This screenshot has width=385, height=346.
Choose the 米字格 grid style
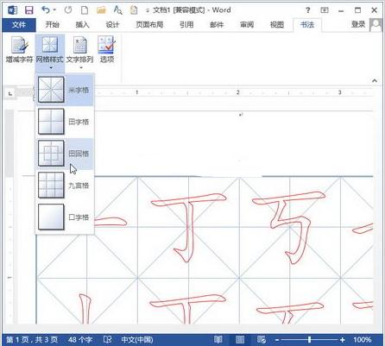[65, 90]
